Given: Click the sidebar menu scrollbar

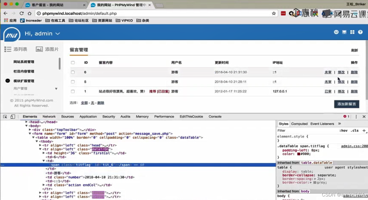Looking at the screenshot, I should click(59, 64).
